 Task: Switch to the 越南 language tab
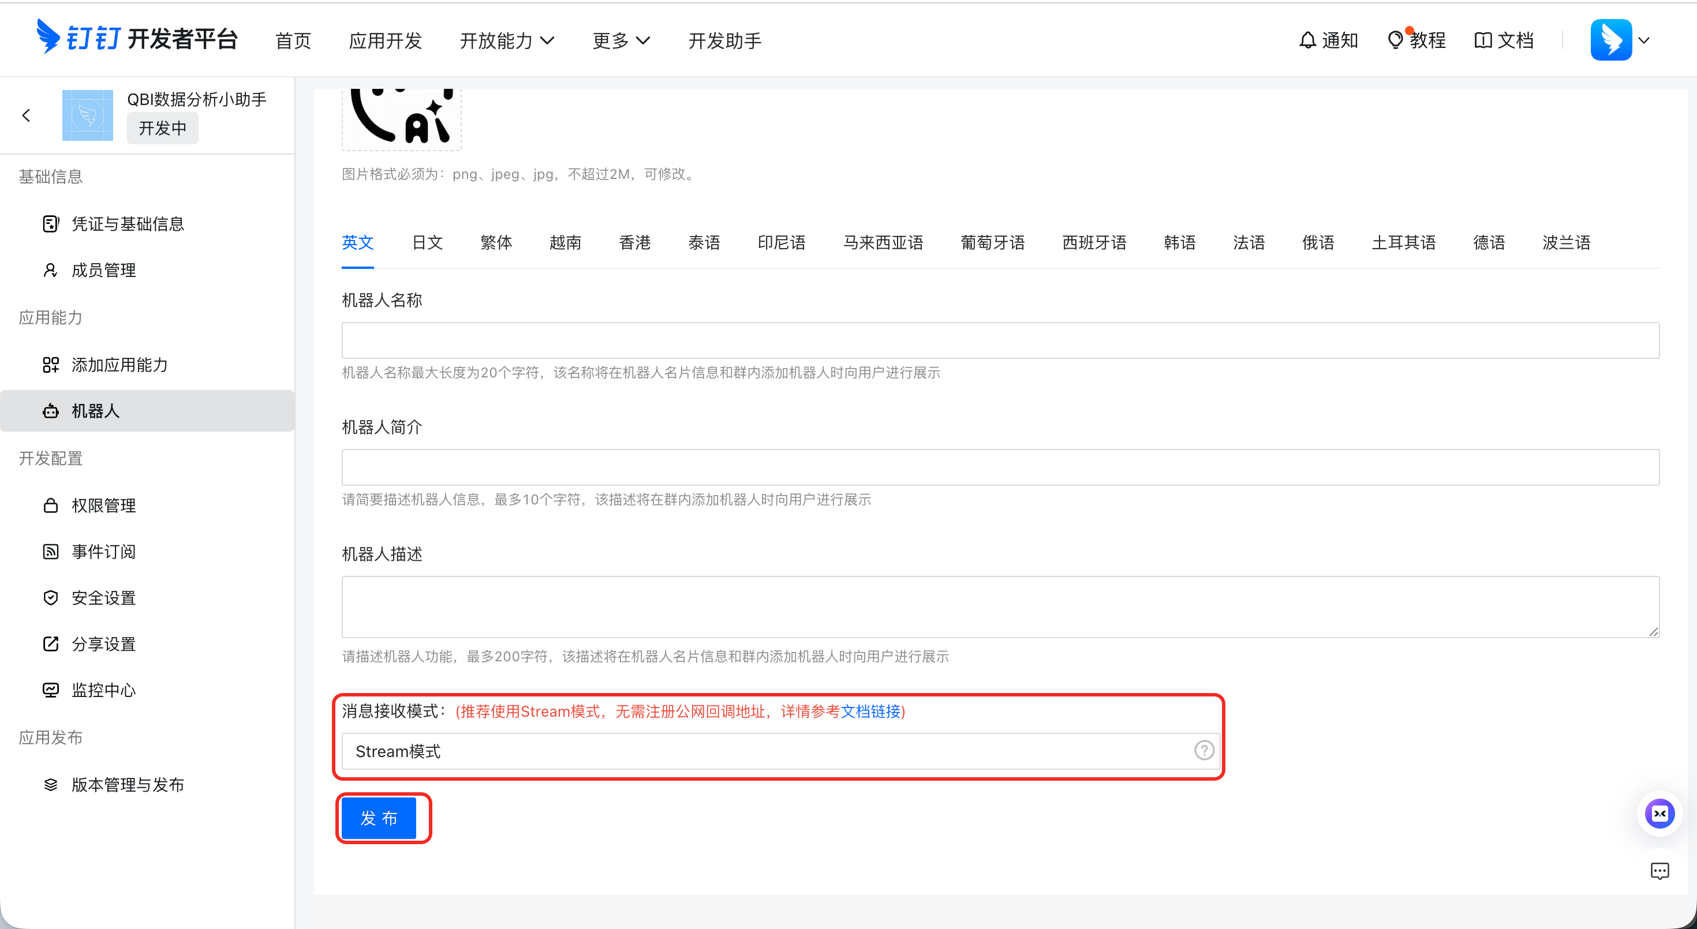click(x=565, y=243)
